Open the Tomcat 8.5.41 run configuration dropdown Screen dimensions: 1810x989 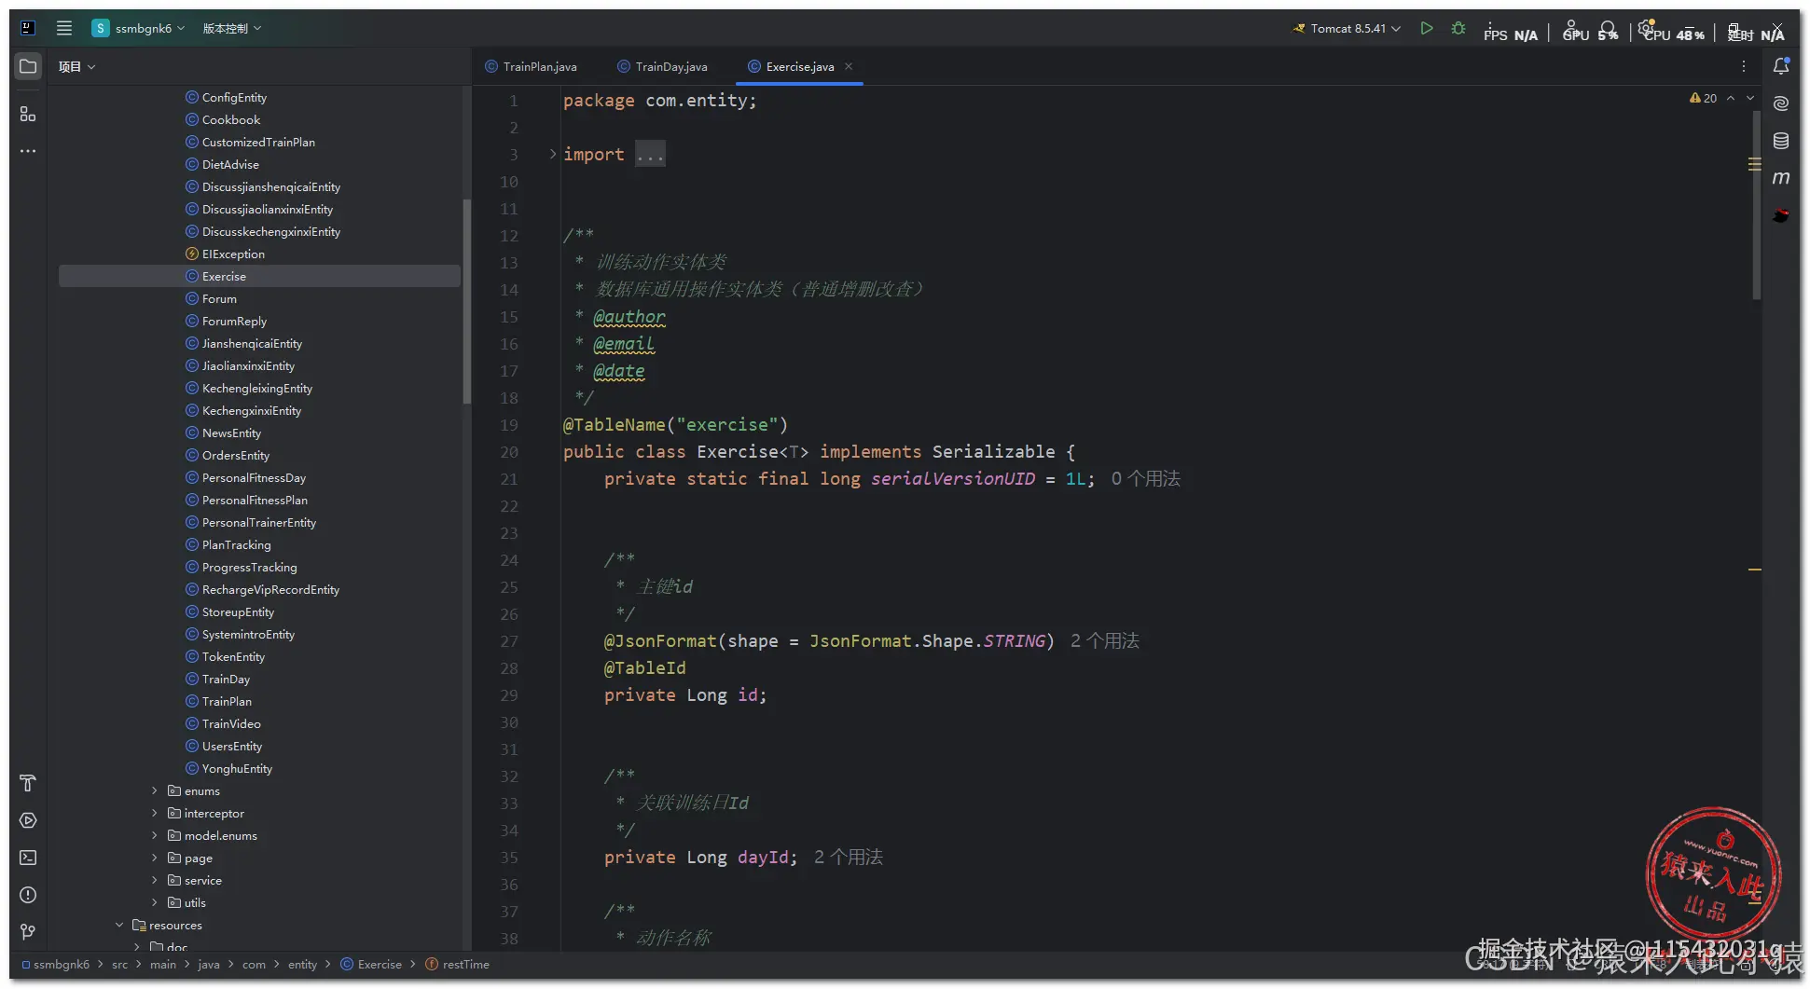tap(1347, 29)
